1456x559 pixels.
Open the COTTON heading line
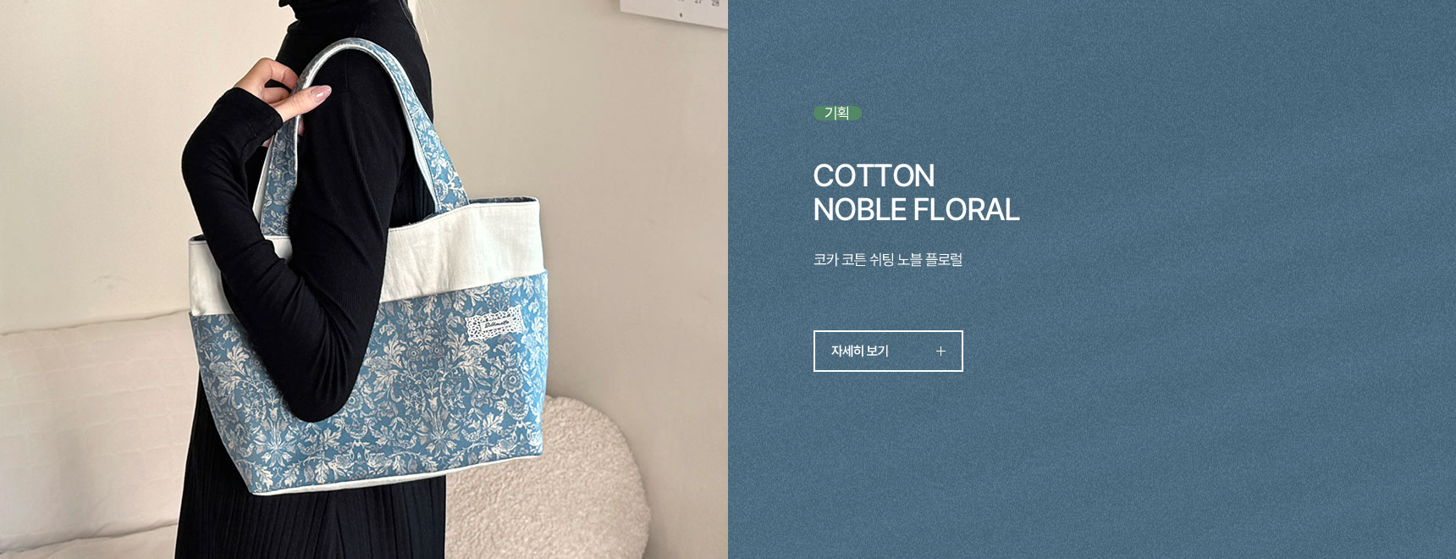click(x=874, y=175)
